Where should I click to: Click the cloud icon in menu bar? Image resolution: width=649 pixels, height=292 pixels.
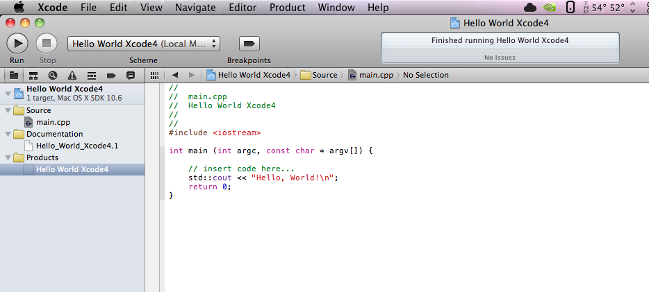point(530,8)
